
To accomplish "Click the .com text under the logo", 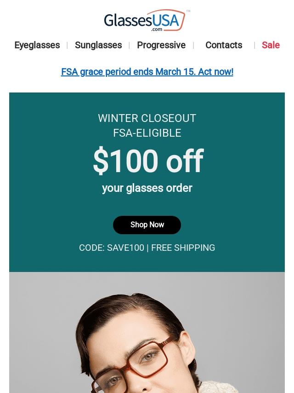I will tap(157, 29).
